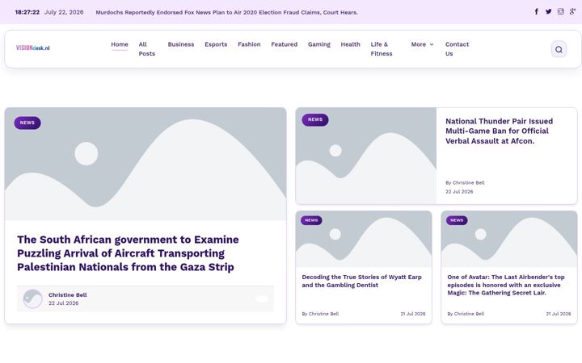Click the Avatar Last Airbender article image
Image resolution: width=582 pixels, height=363 pixels.
point(509,239)
